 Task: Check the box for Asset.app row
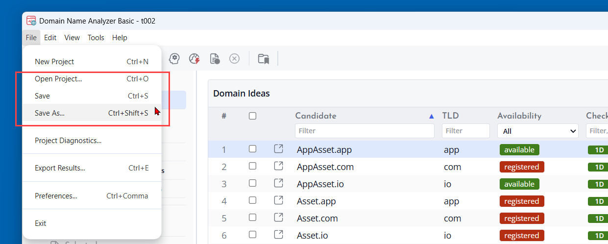point(252,200)
